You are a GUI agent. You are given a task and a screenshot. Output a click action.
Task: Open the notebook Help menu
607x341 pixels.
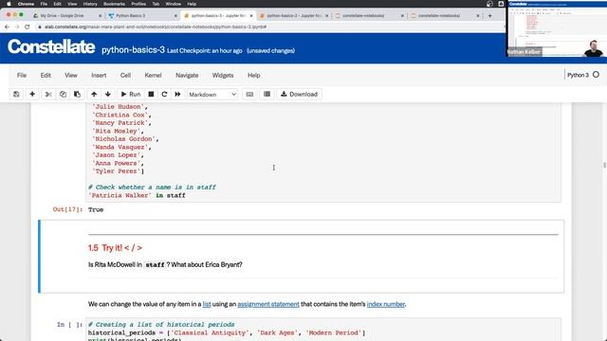click(x=253, y=76)
